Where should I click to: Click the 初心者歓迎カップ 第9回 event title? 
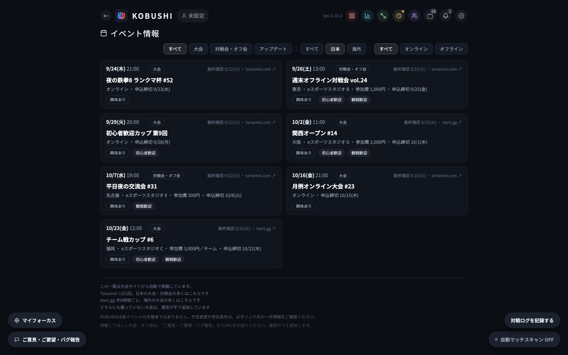point(137,133)
